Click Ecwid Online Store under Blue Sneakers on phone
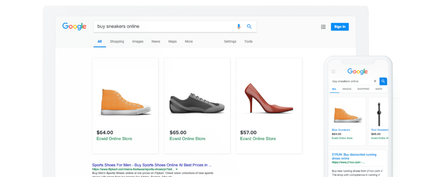436x177 pixels. (x=342, y=138)
